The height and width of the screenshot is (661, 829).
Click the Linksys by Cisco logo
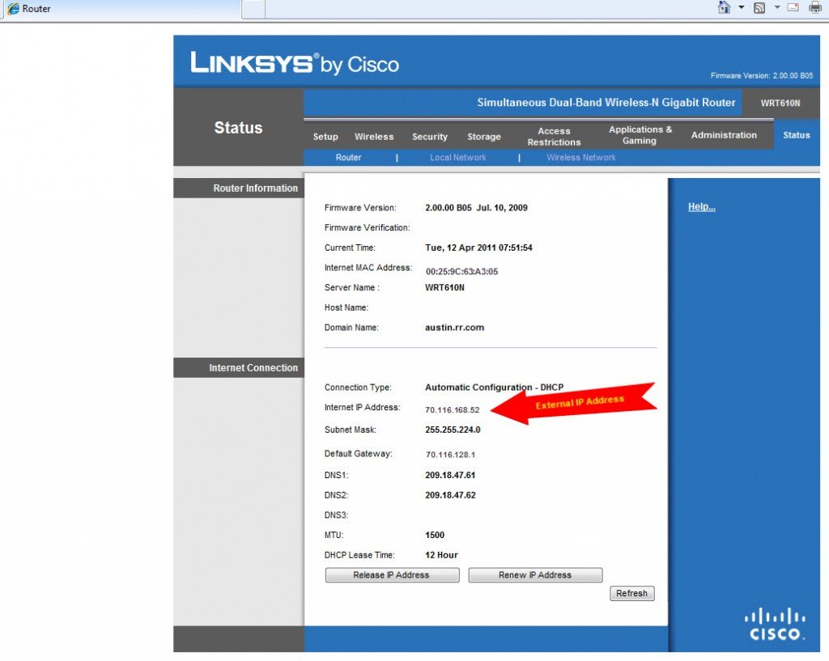(x=295, y=63)
